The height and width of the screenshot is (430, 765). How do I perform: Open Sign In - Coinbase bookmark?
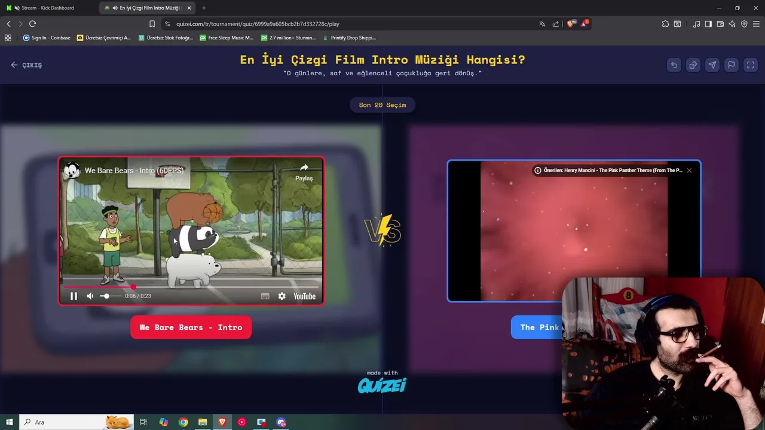pyautogui.click(x=47, y=38)
